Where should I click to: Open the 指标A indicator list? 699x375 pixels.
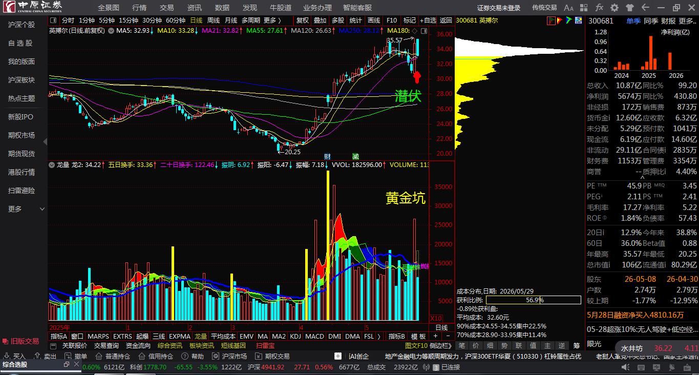[58, 336]
